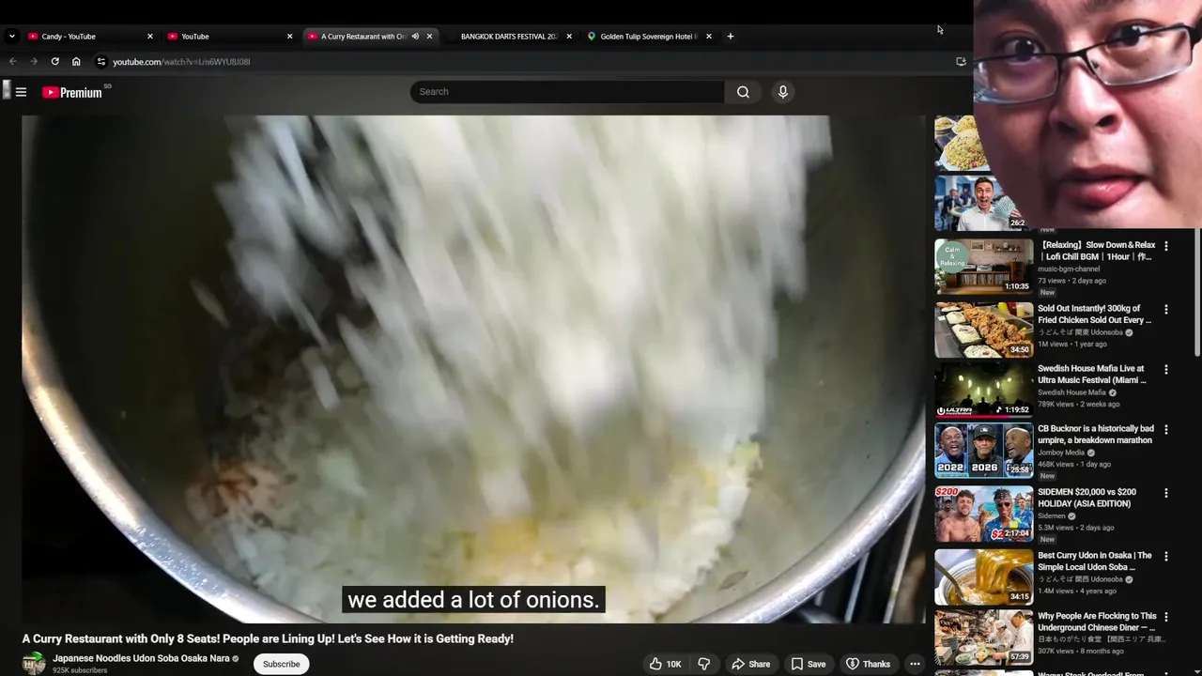Open 'Why People Are Flocking to This' title
The height and width of the screenshot is (676, 1202).
[x=1097, y=622]
